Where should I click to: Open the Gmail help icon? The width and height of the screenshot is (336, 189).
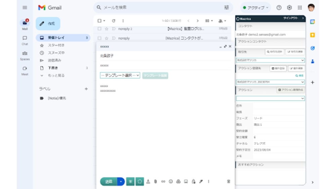[279, 8]
